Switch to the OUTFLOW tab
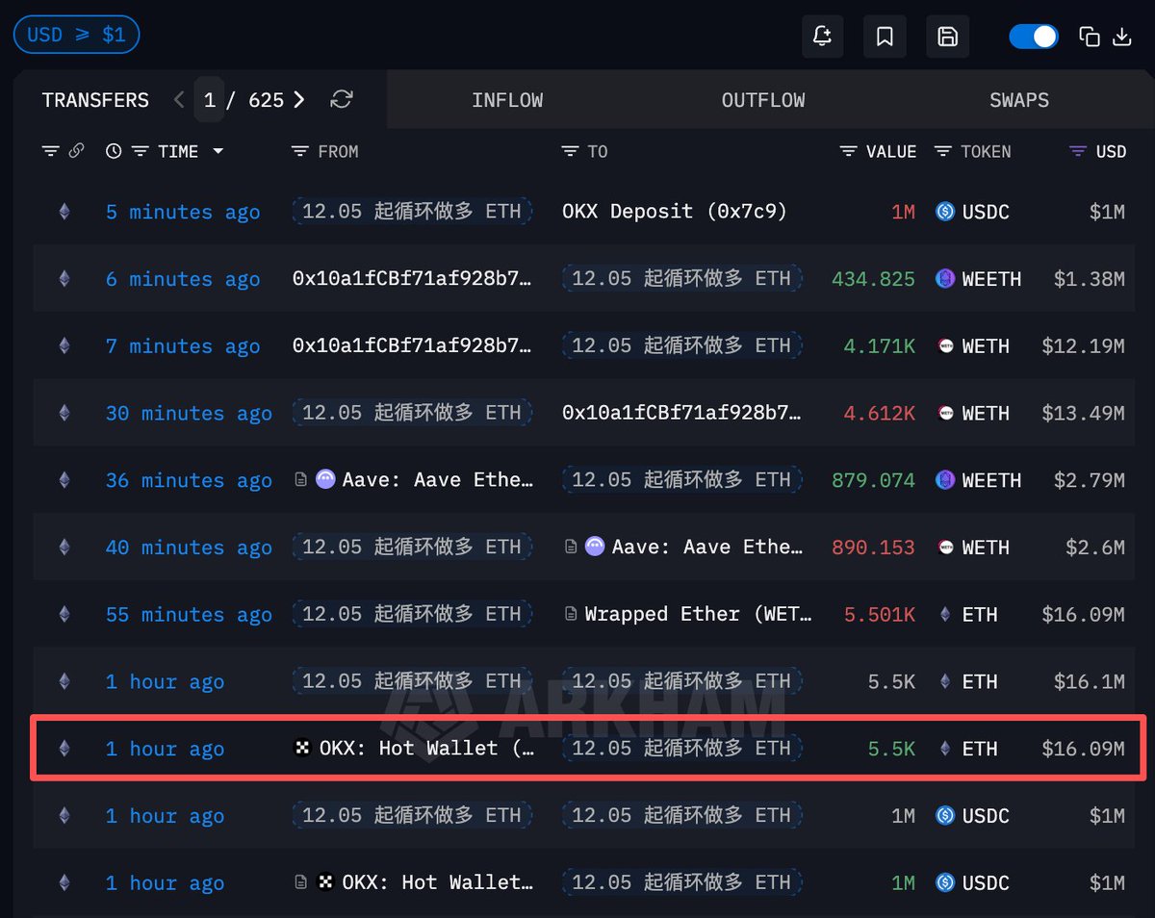This screenshot has height=918, width=1155. (763, 100)
